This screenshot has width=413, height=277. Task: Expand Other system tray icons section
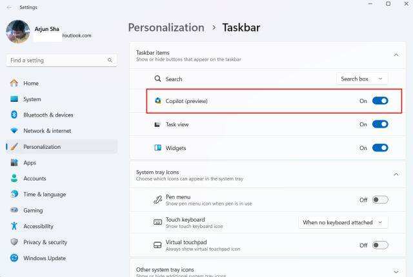[x=396, y=272]
